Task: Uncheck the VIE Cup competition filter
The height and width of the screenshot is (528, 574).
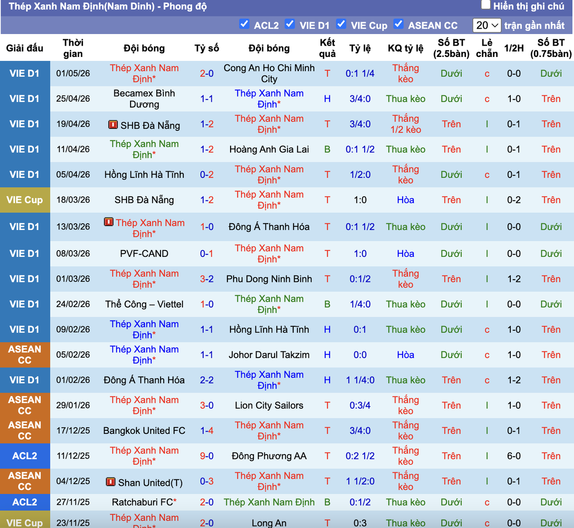Action: pyautogui.click(x=341, y=24)
